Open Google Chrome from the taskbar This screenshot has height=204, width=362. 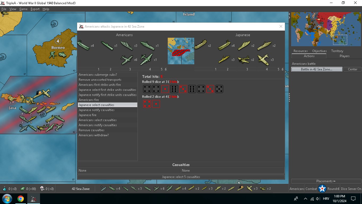tap(21, 198)
